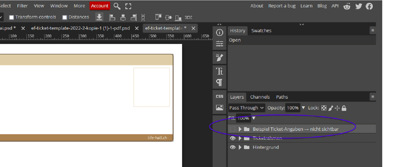This screenshot has width=399, height=167.
Task: Open the More menu
Action: (79, 5)
